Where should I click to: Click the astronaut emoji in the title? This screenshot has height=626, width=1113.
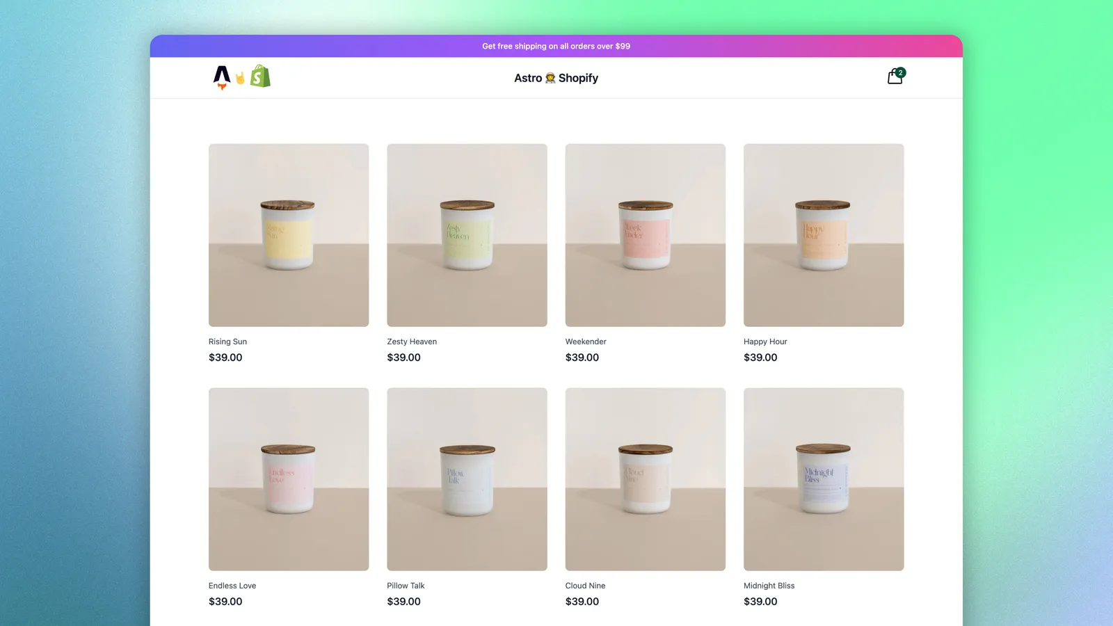[x=550, y=78]
